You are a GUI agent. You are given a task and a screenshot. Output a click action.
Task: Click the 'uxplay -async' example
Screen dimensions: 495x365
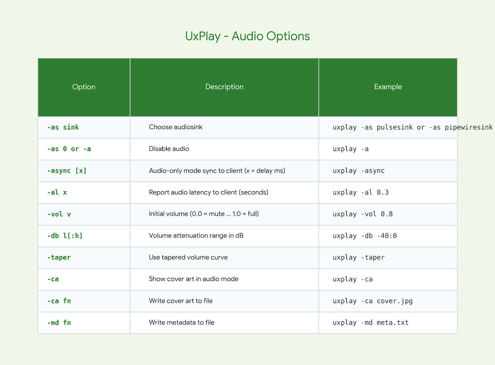[359, 171]
